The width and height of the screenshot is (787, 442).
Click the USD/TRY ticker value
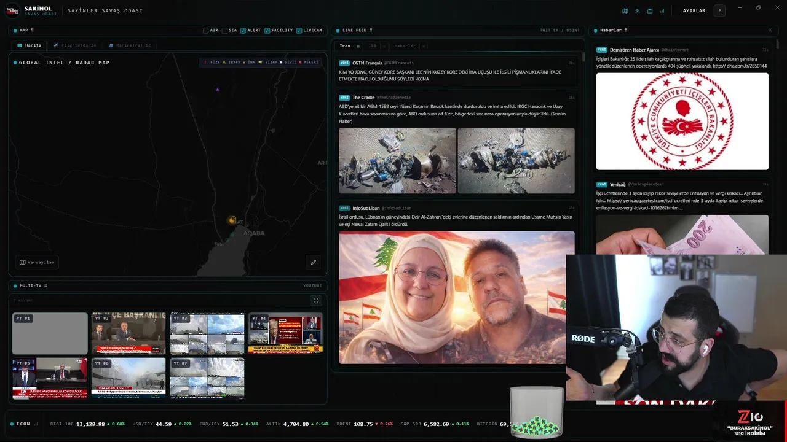pos(164,424)
